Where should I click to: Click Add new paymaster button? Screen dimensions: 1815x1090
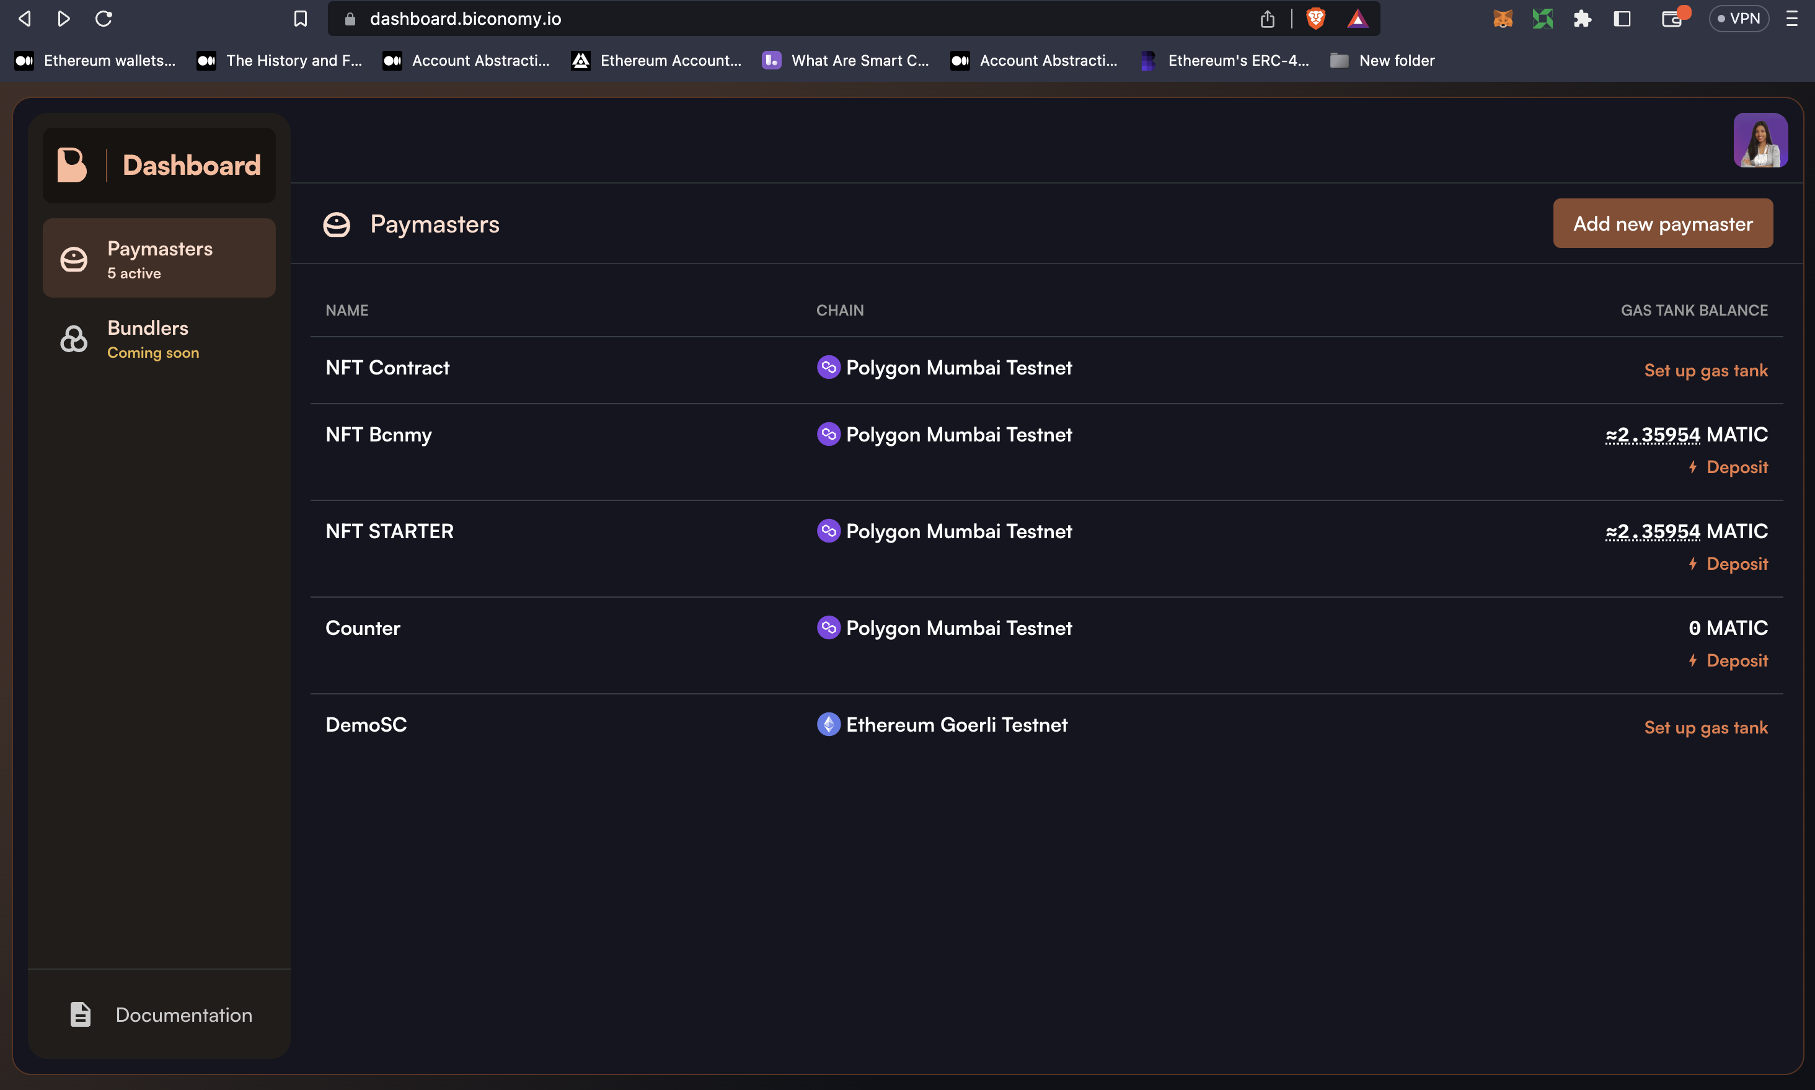1663,223
